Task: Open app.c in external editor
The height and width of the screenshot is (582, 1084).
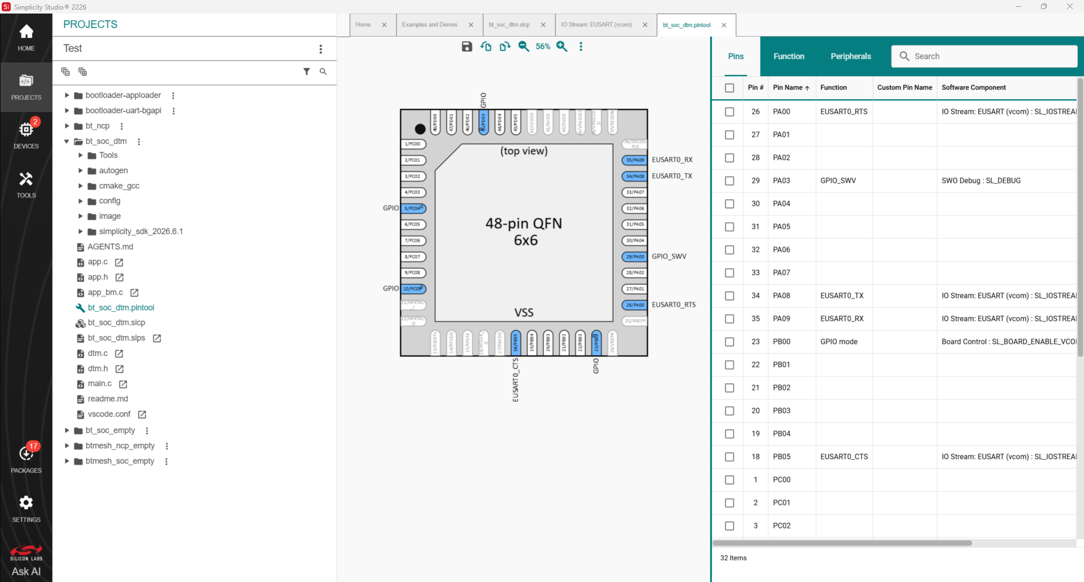Action: pyautogui.click(x=119, y=262)
